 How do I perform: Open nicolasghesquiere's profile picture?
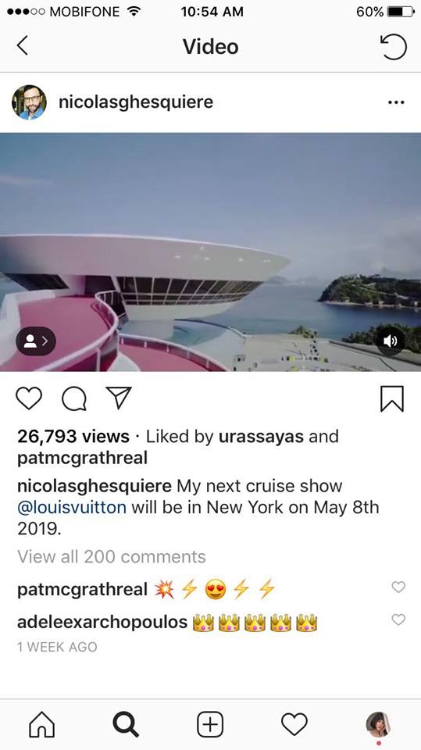[x=29, y=102]
